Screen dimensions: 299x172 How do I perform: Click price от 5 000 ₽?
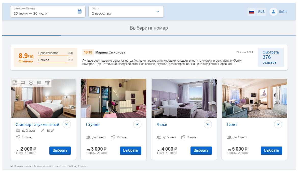[x=238, y=149]
